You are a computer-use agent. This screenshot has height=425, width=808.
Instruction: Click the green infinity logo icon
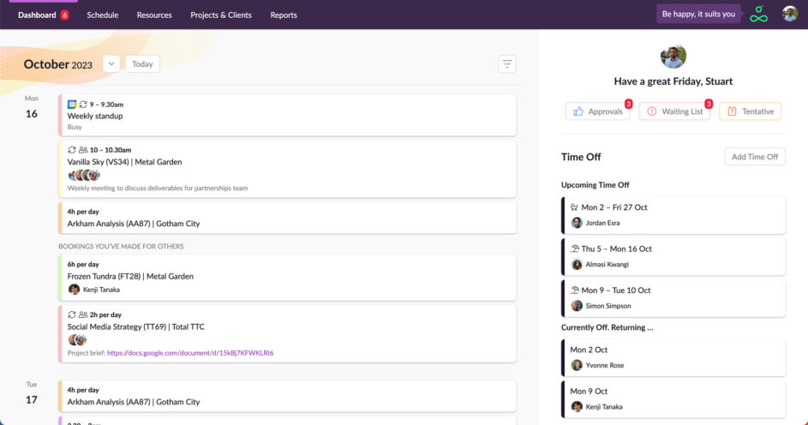tap(758, 14)
